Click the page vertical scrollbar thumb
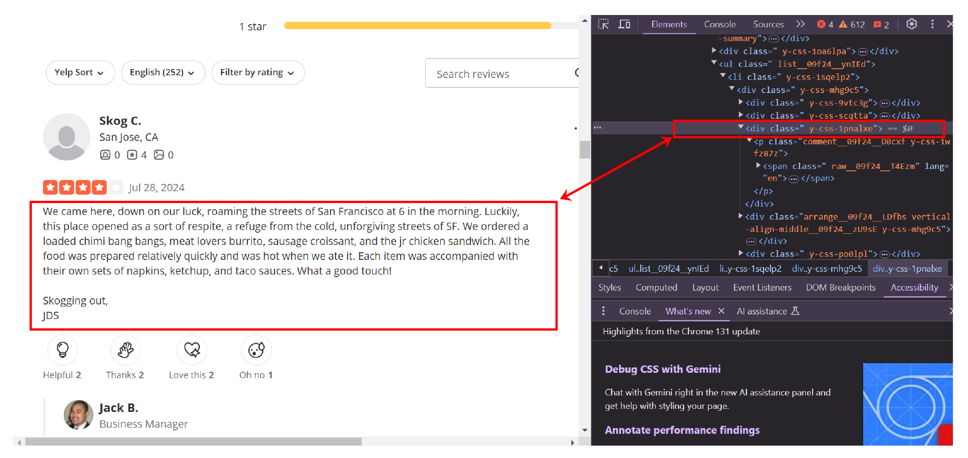Screen dimensions: 968x458 [x=584, y=150]
